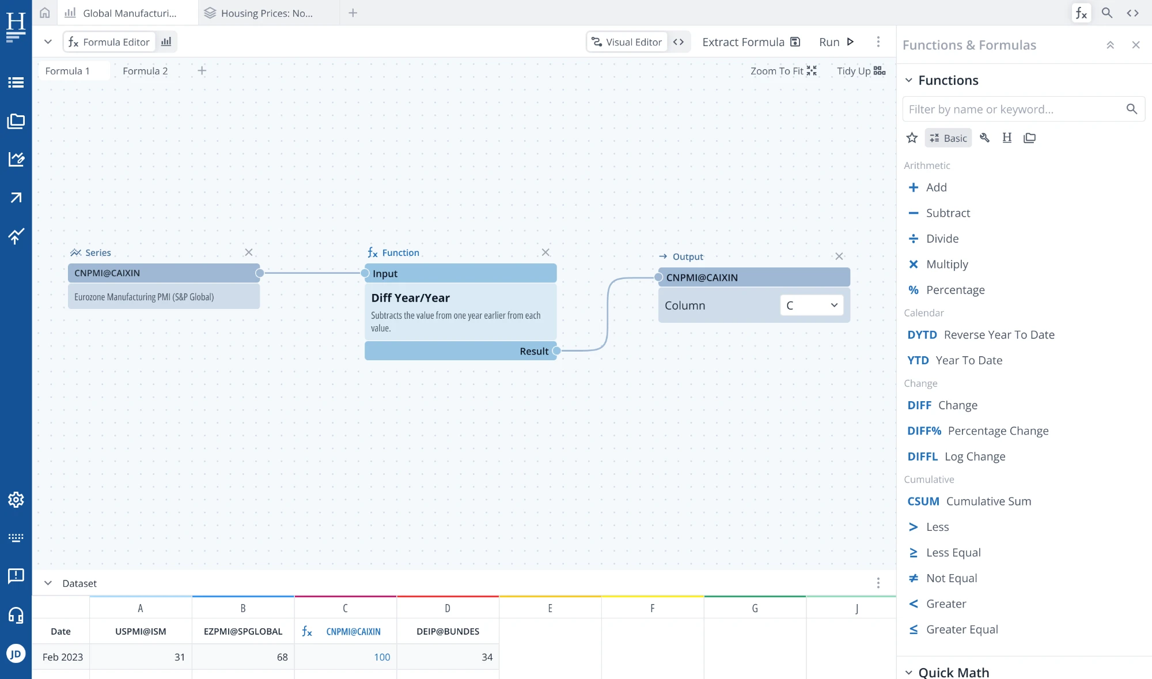Screen dimensions: 1152x679
Task: Collapse the Functions section
Action: 909,80
